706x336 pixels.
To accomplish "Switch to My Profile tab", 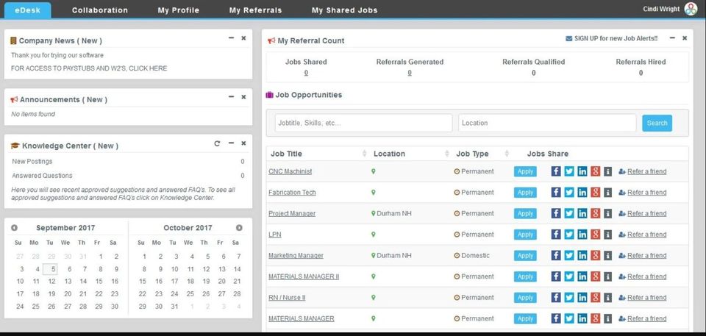I will [x=178, y=10].
